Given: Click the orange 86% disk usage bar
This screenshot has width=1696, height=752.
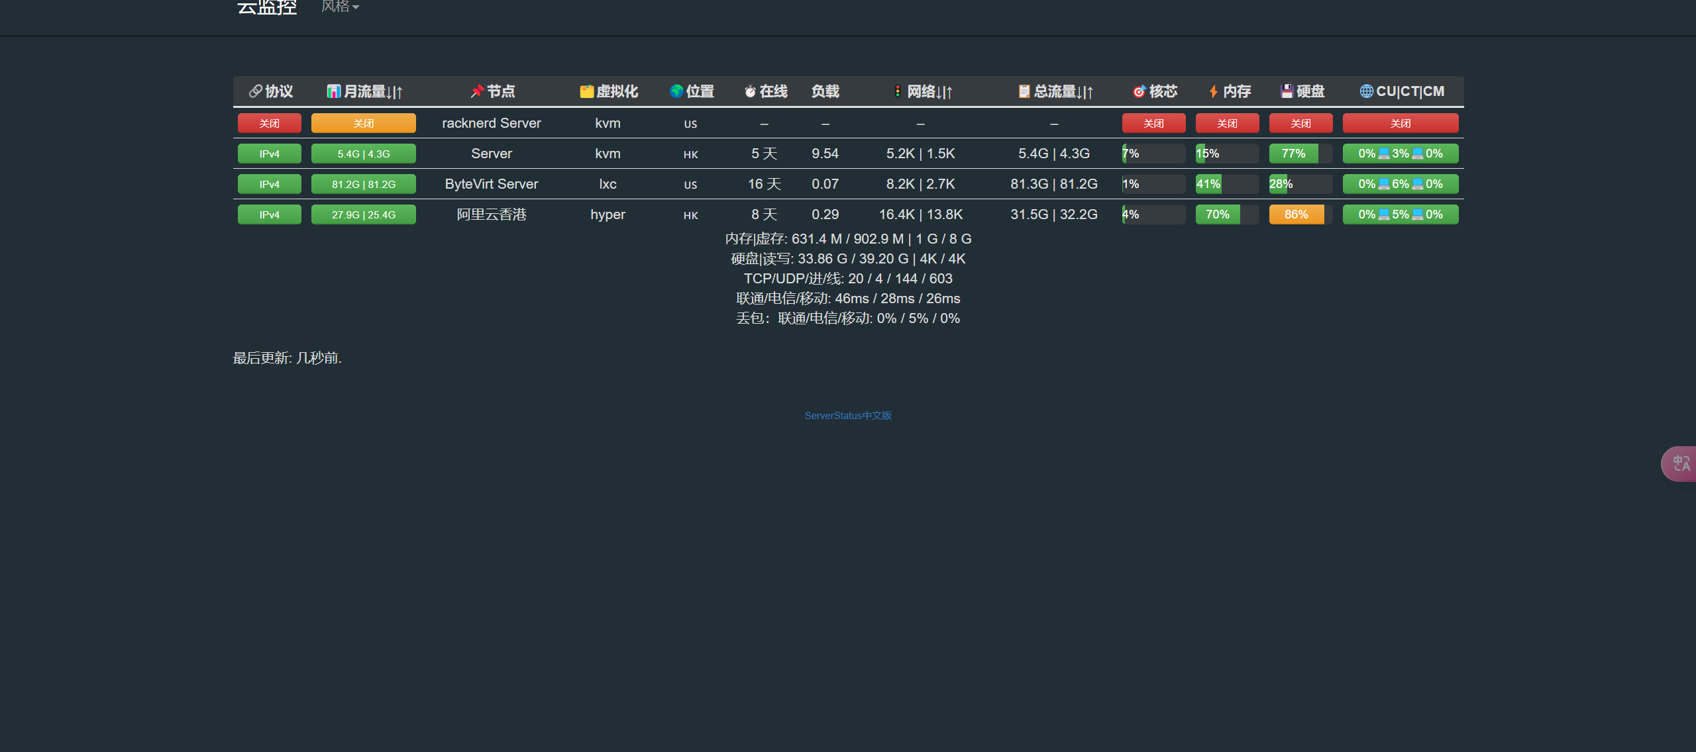Looking at the screenshot, I should [1296, 214].
